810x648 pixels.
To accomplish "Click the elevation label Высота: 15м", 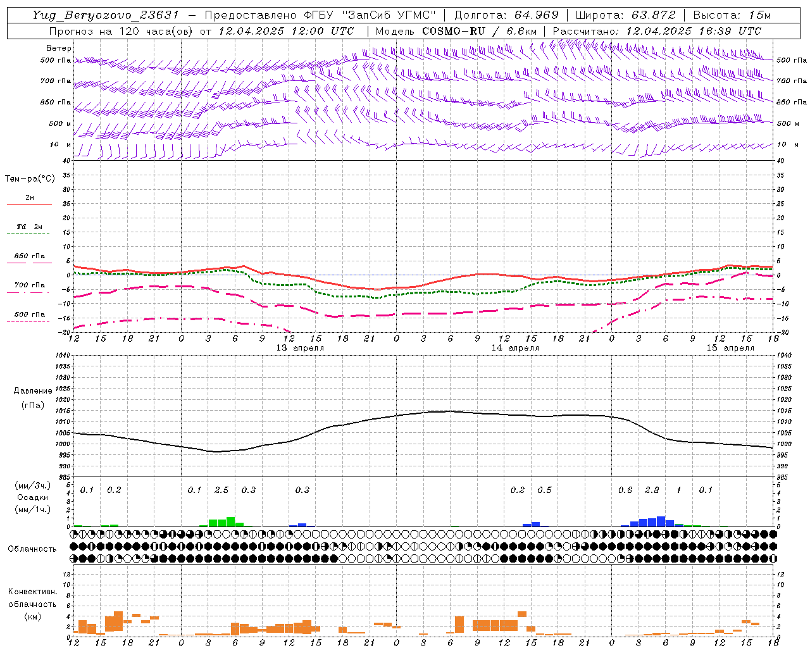I will click(732, 15).
